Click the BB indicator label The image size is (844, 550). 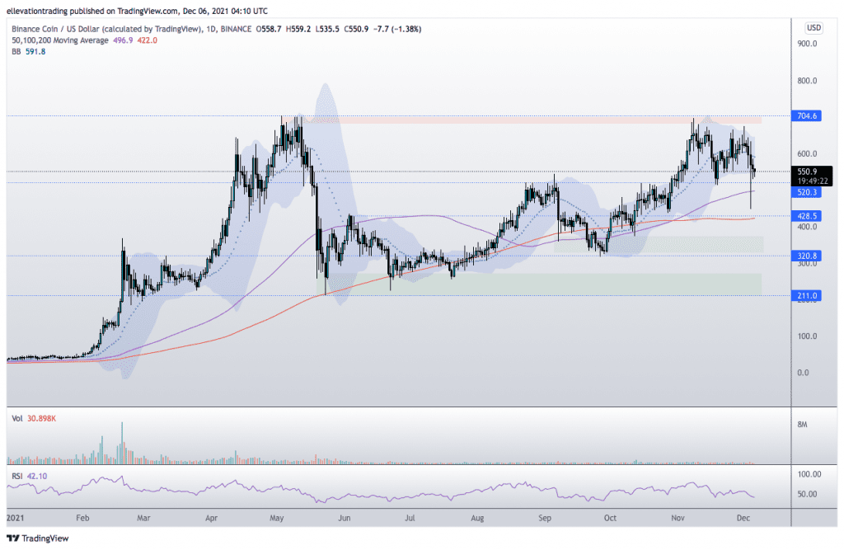click(x=16, y=52)
